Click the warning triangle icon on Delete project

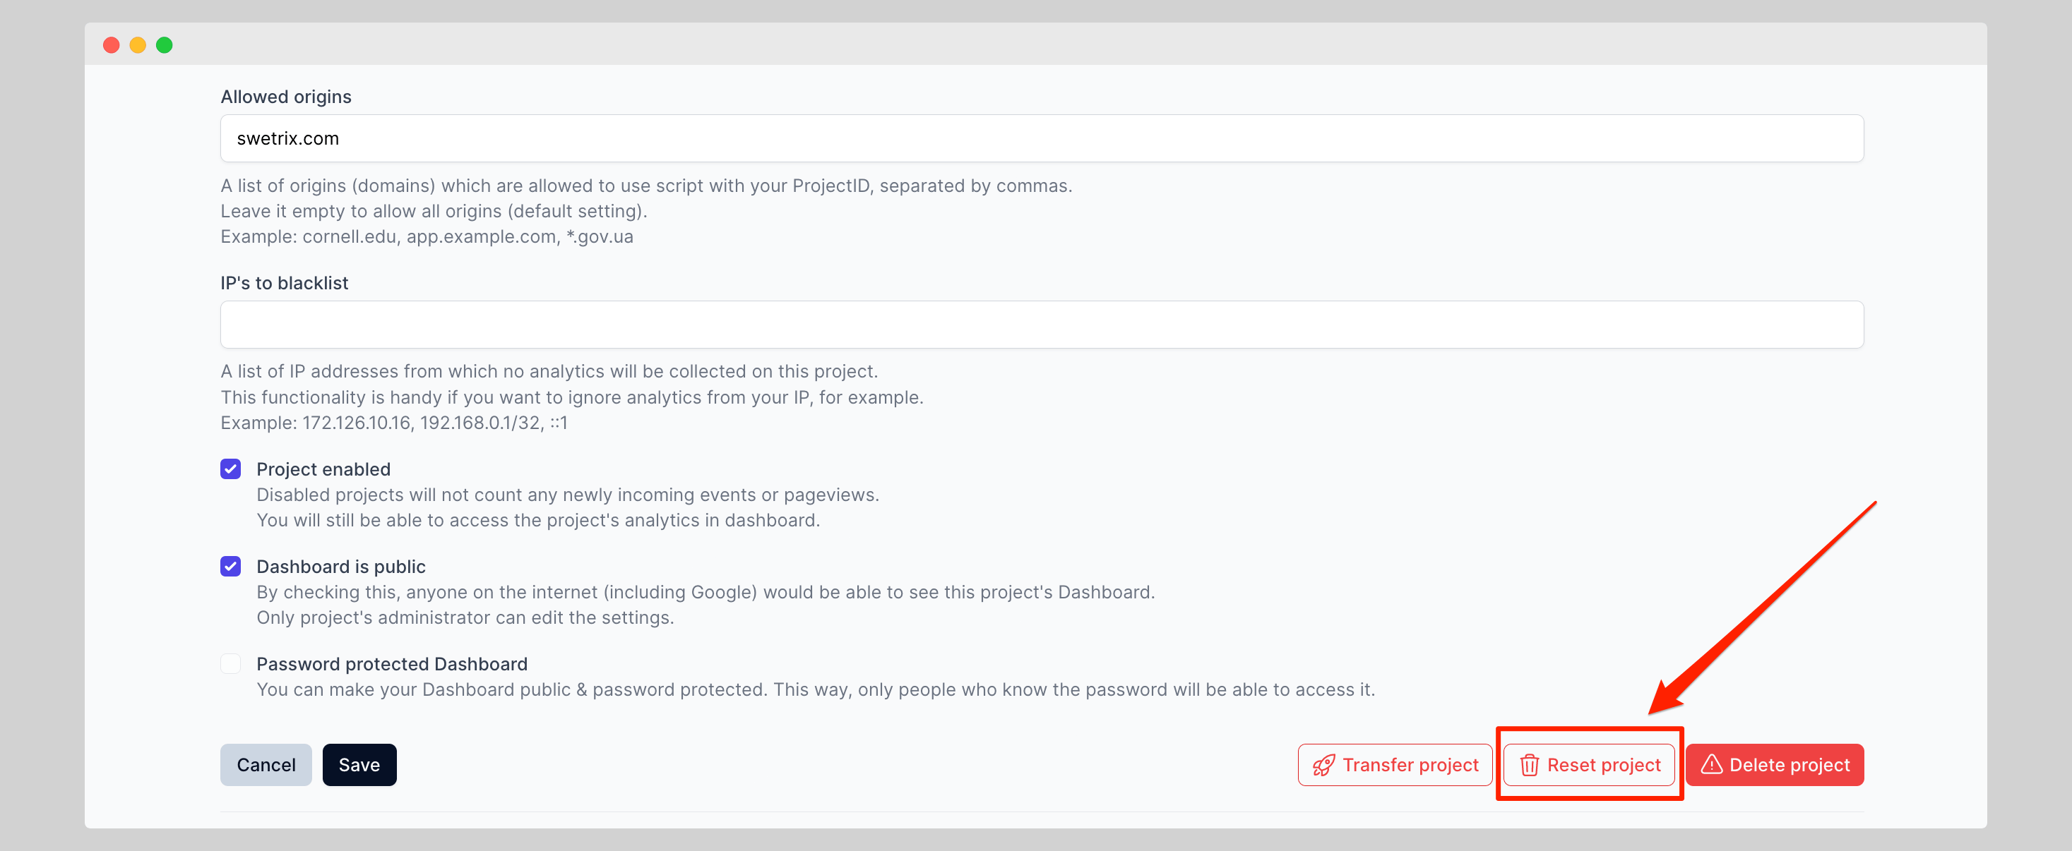[1711, 764]
